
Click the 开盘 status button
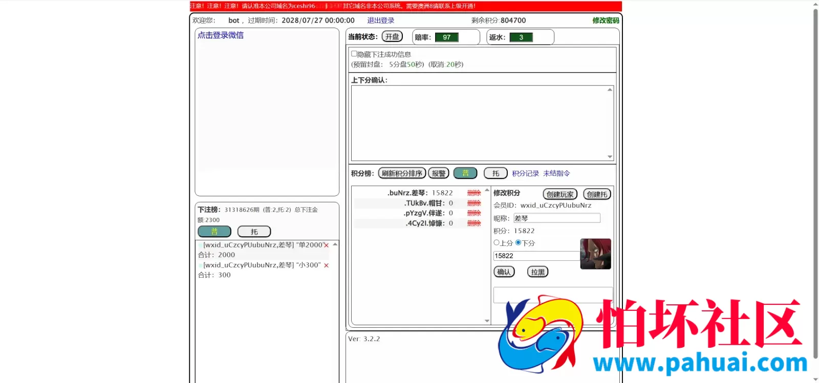[392, 37]
